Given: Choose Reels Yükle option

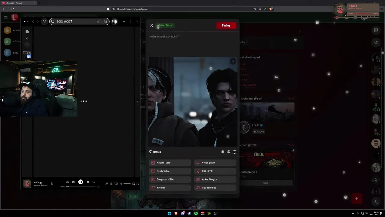Looking at the screenshot, I should (170, 171).
